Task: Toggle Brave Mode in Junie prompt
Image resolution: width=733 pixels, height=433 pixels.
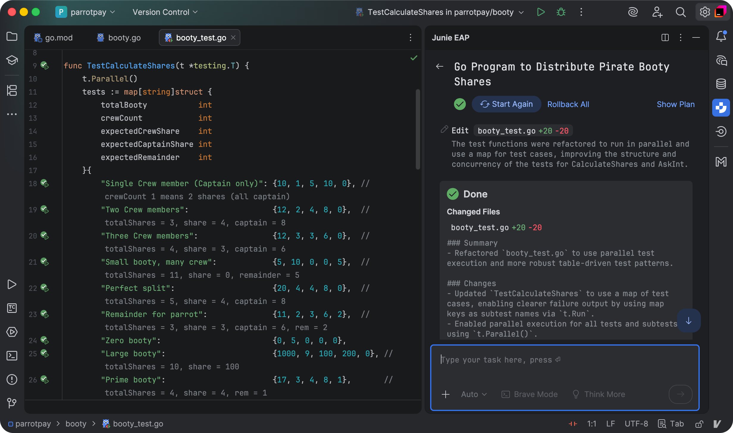Action: 530,394
